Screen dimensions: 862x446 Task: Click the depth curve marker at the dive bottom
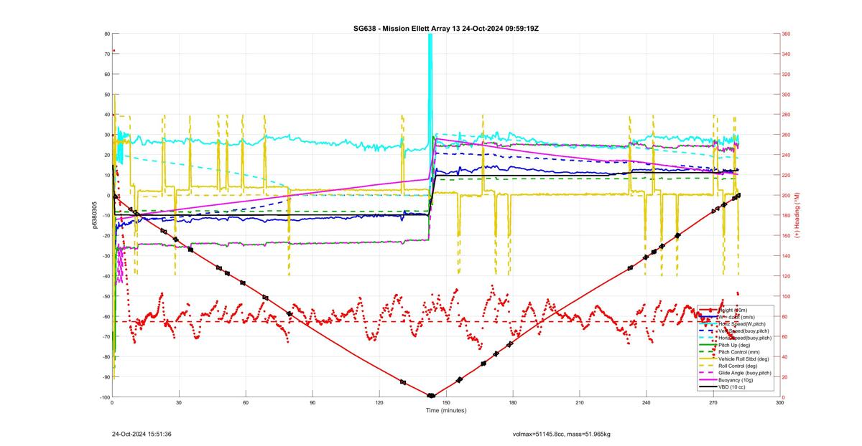[x=431, y=396]
